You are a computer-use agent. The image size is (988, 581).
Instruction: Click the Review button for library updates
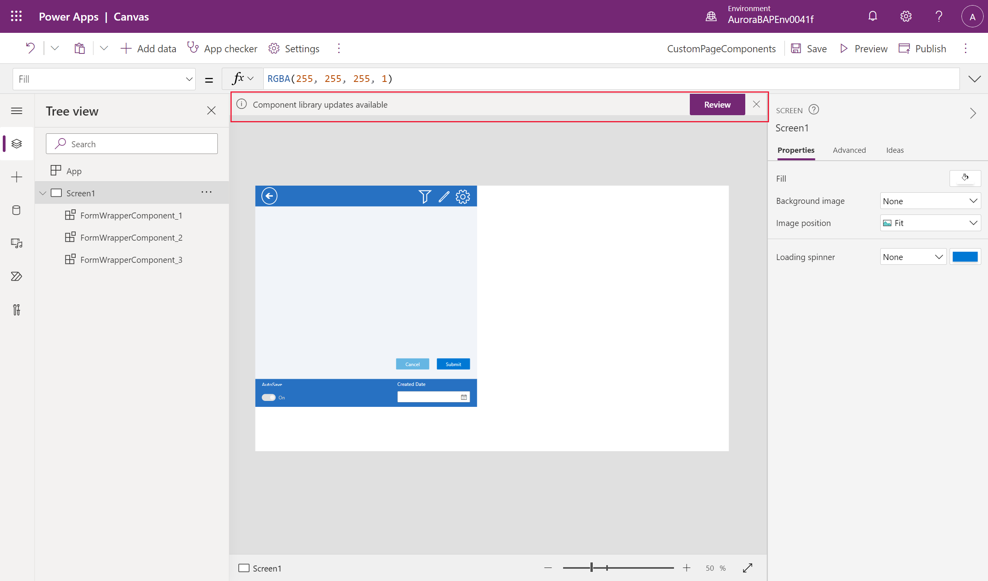[x=717, y=104]
